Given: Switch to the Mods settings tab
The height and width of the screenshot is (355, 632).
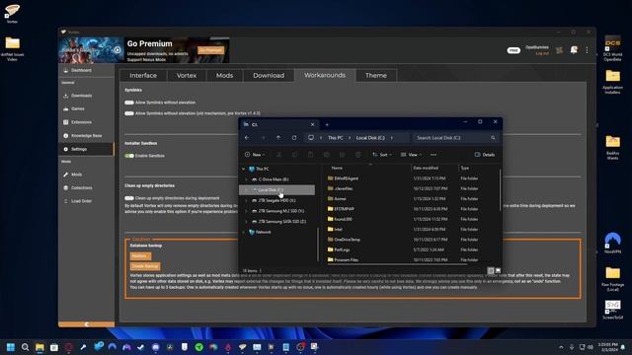Looking at the screenshot, I should point(224,76).
